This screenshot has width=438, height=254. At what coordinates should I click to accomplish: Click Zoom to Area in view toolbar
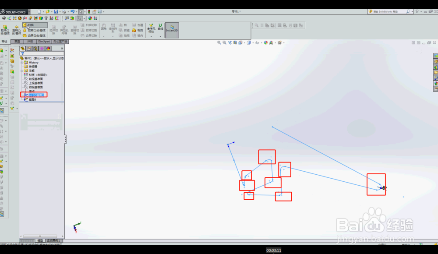pyautogui.click(x=225, y=43)
